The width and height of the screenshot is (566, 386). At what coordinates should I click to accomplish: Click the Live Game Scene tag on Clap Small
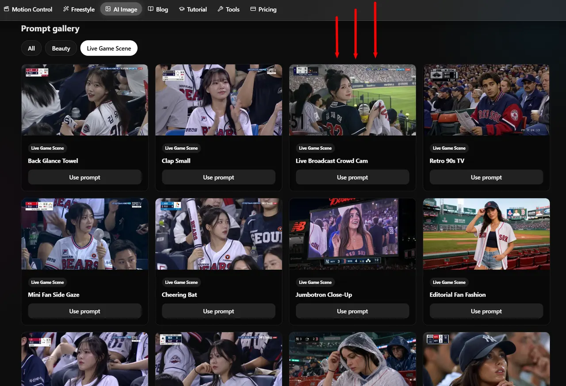(181, 148)
